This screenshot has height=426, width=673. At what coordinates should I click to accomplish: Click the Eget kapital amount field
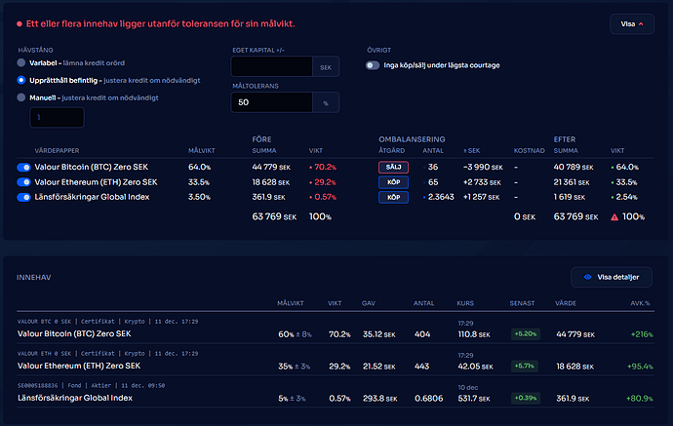point(270,66)
